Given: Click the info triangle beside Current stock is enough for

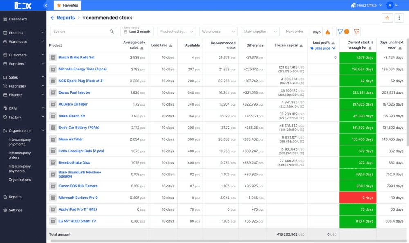Looking at the screenshot, I should coord(370,48).
